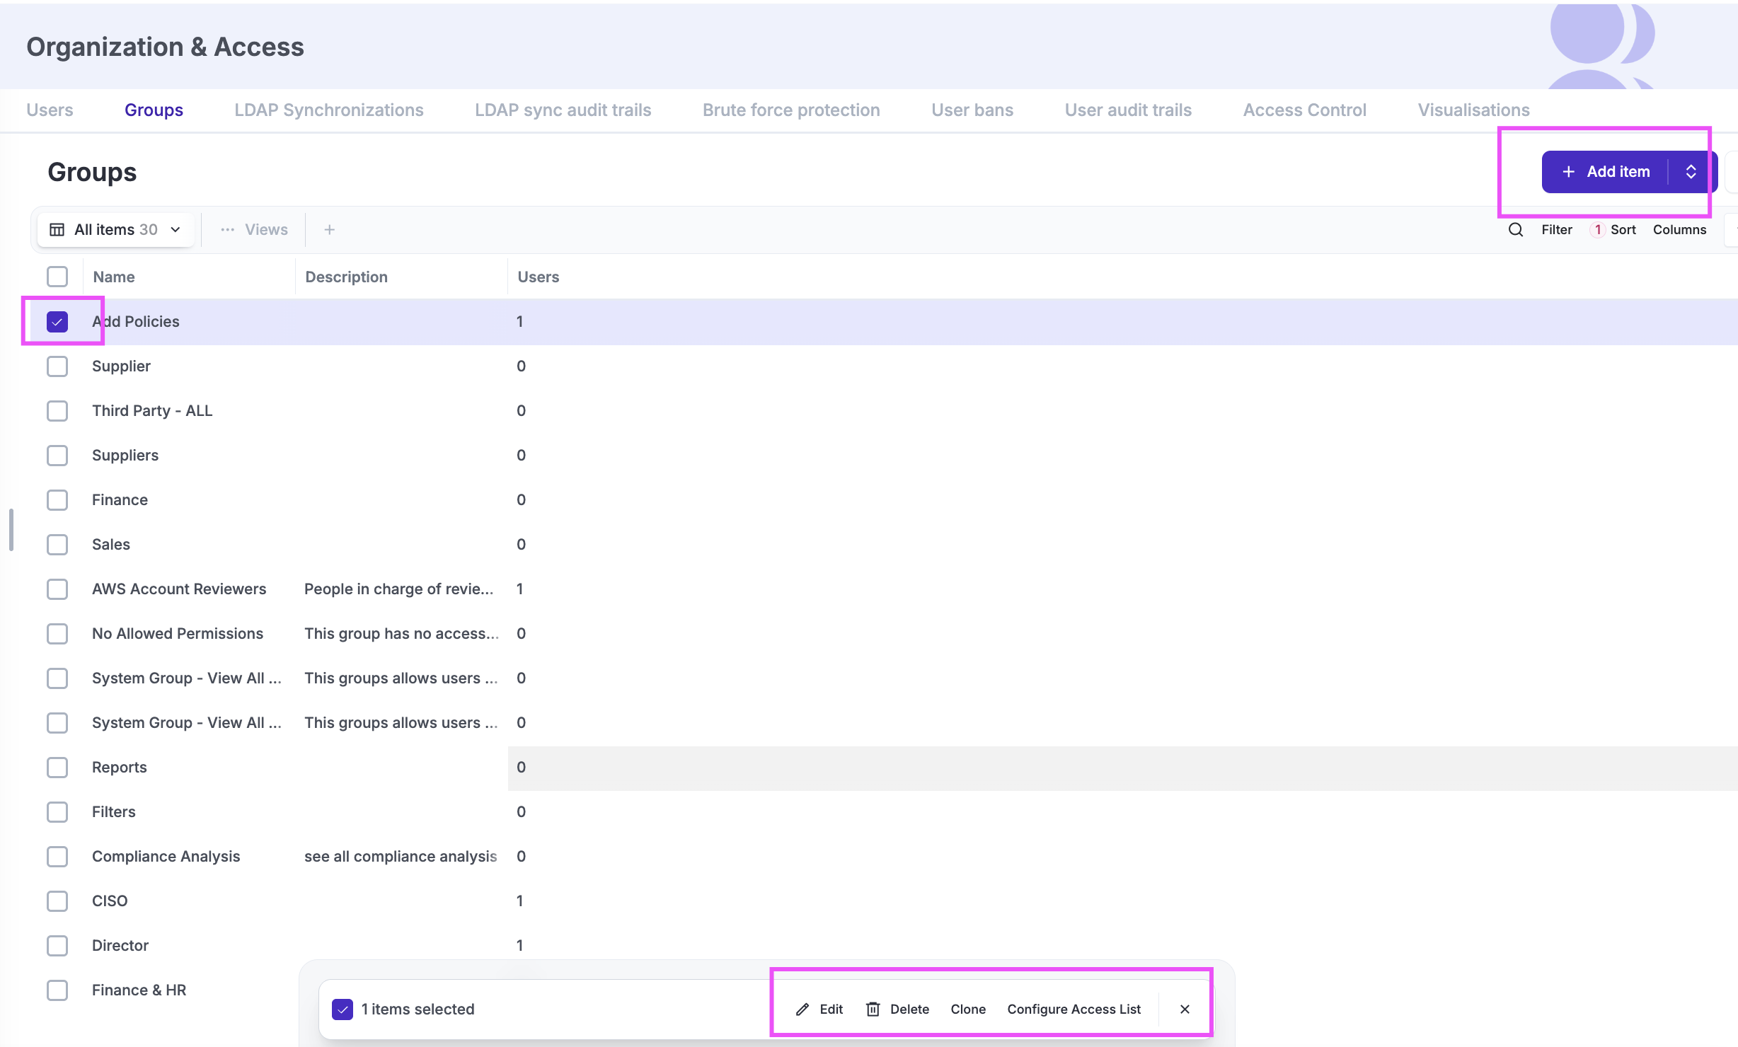
Task: Click the table icon beside All items
Action: coord(57,230)
